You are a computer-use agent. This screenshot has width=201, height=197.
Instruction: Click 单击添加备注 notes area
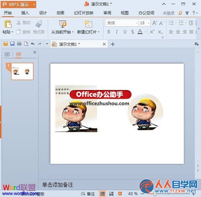[57, 184]
